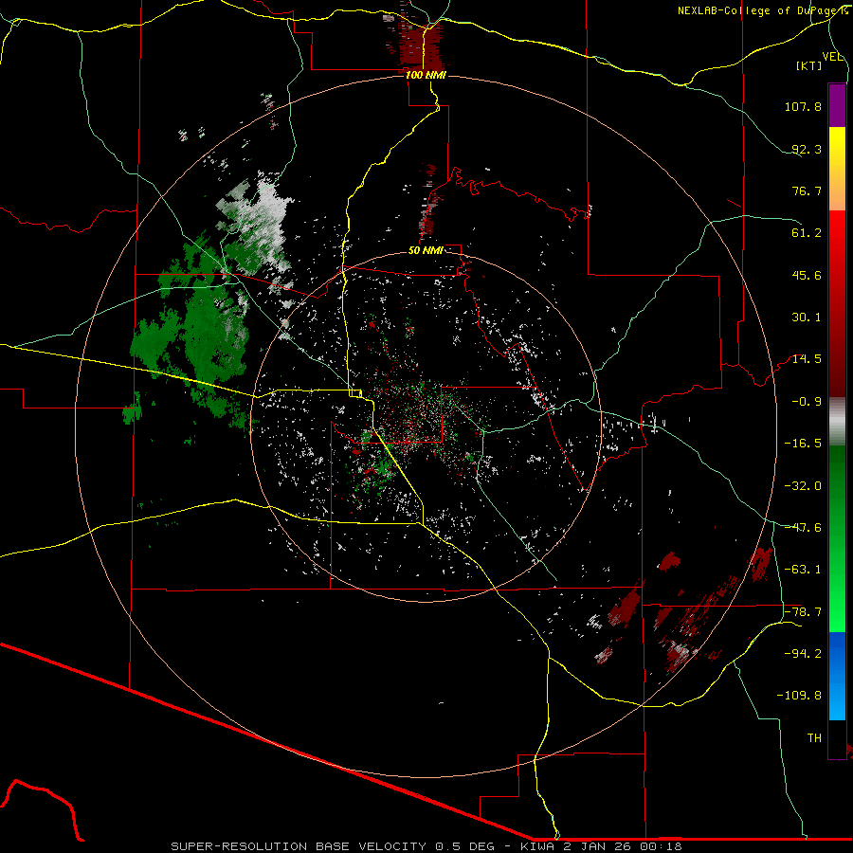Pick the gray segment of the velocity scale

tap(837, 422)
